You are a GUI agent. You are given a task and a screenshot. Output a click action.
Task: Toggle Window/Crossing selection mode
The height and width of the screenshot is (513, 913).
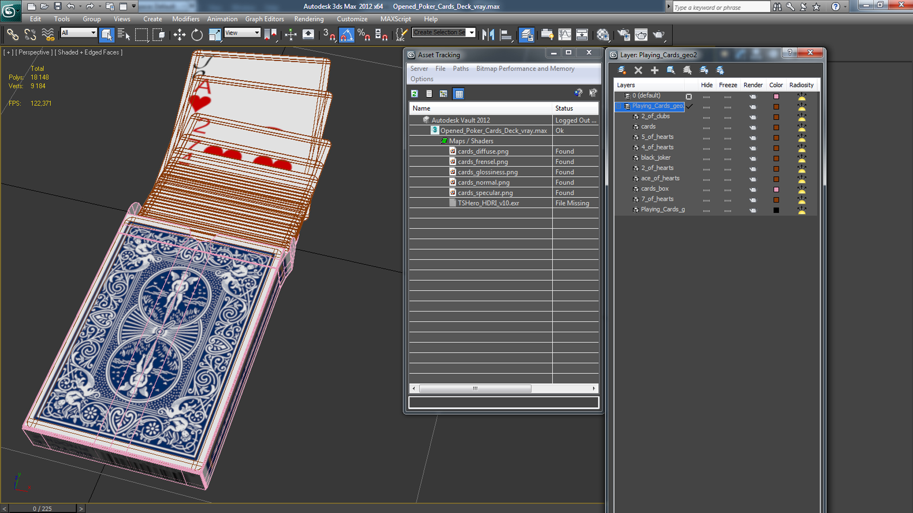[x=158, y=35]
